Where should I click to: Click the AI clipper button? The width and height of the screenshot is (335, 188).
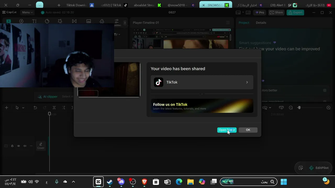pyautogui.click(x=48, y=97)
